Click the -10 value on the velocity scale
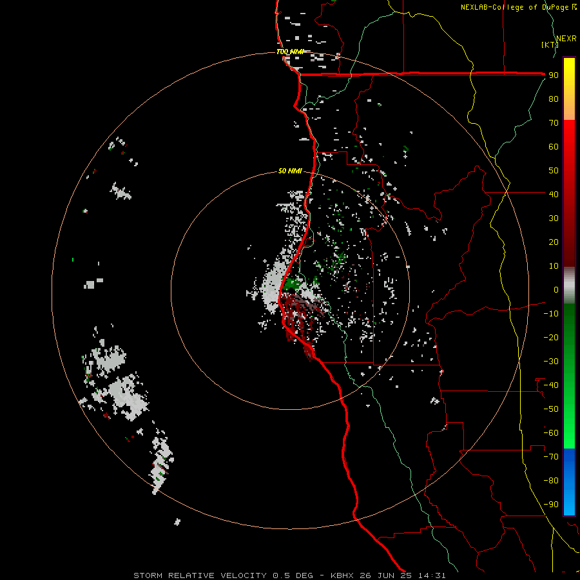The width and height of the screenshot is (580, 580). pyautogui.click(x=551, y=314)
